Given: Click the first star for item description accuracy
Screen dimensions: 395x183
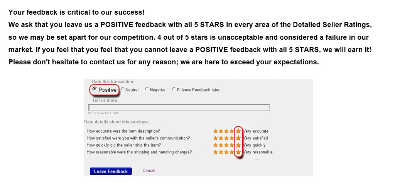Looking at the screenshot, I should tap(216, 131).
